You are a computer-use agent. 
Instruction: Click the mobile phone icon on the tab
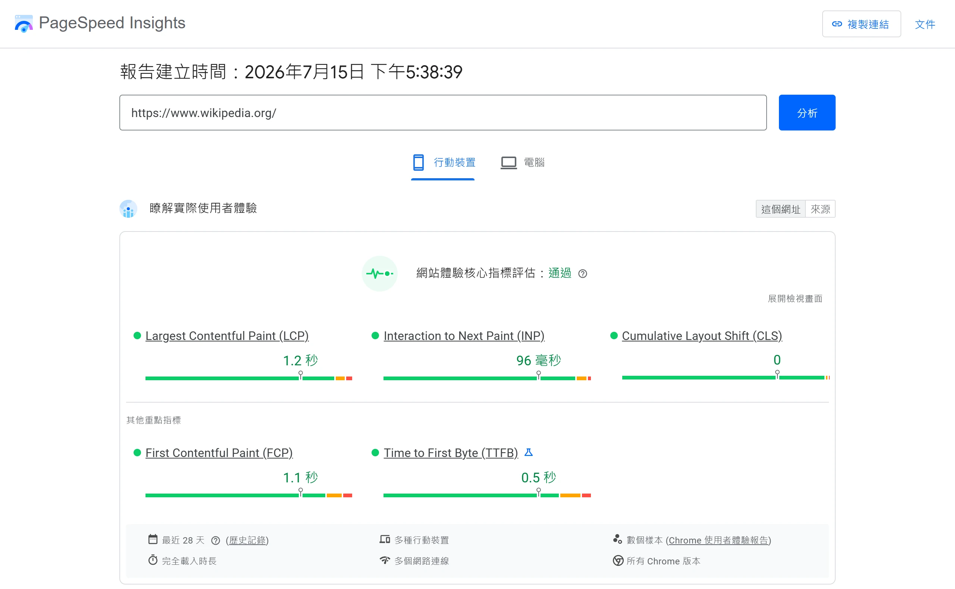(418, 162)
